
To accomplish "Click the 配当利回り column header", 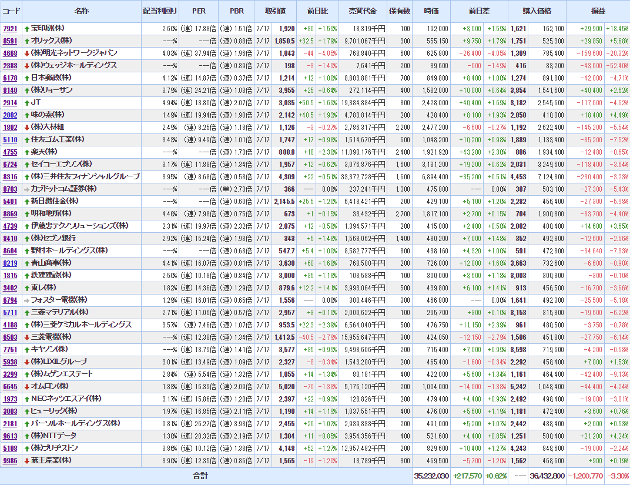I will pos(160,11).
